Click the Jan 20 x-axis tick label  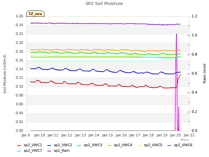(175, 135)
